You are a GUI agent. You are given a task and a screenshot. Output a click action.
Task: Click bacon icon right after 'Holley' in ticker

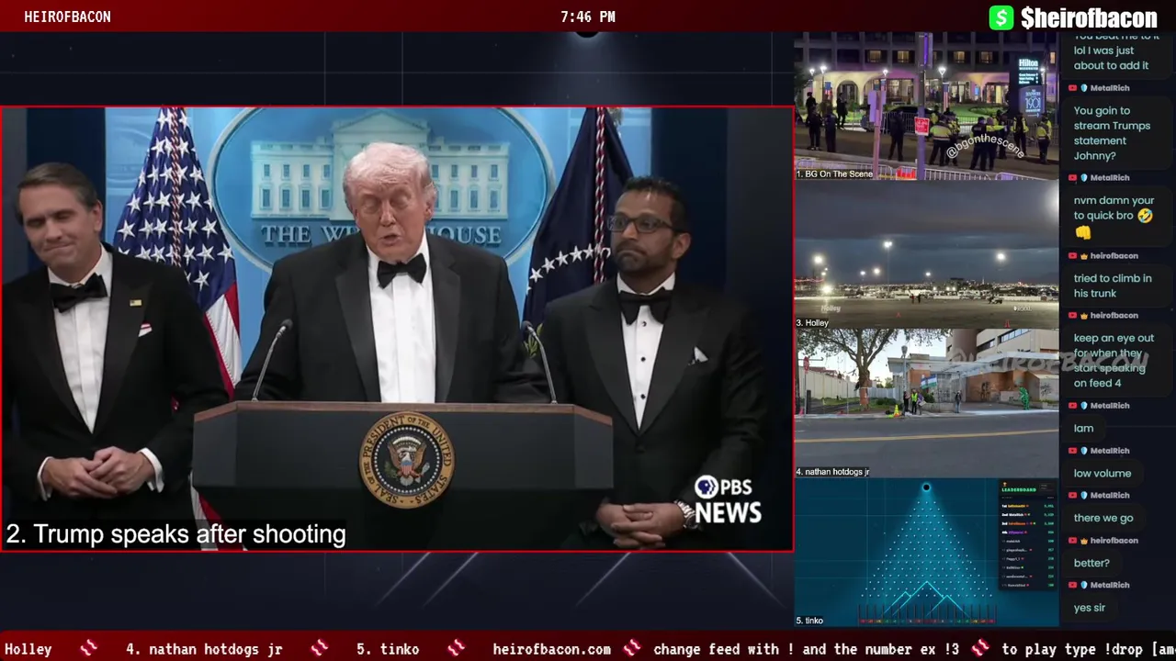pyautogui.click(x=89, y=648)
